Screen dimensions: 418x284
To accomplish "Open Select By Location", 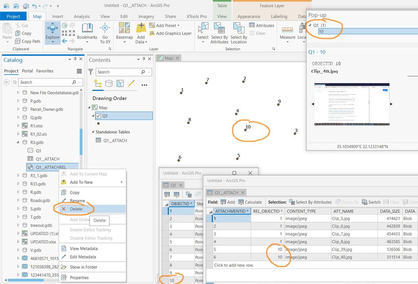I will coord(238,33).
